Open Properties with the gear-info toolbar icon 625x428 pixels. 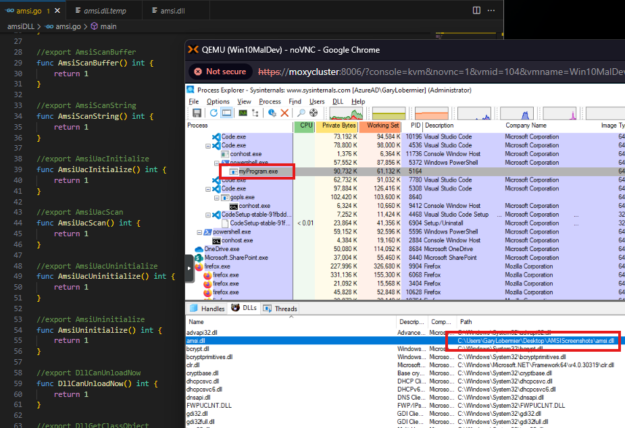(272, 113)
